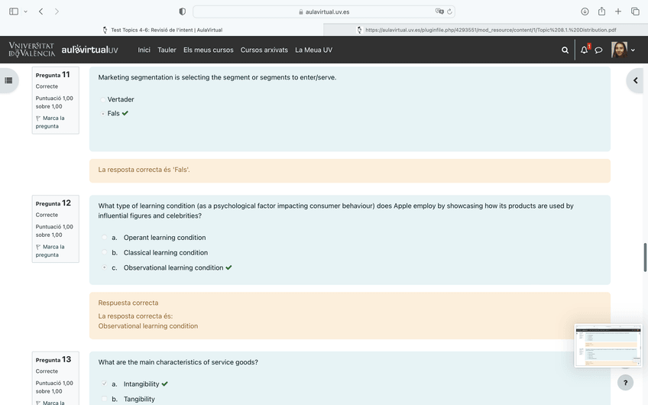
Task: Open the messages chat bubble icon
Action: pyautogui.click(x=598, y=50)
